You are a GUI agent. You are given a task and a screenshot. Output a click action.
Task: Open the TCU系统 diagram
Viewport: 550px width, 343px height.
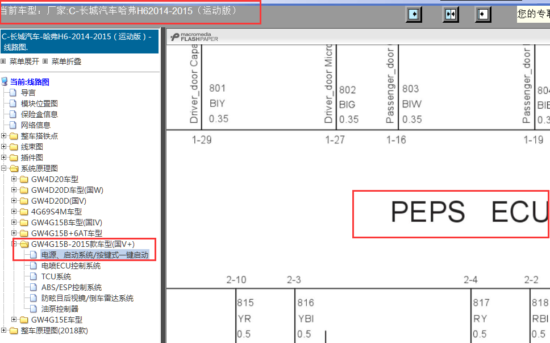[56, 276]
